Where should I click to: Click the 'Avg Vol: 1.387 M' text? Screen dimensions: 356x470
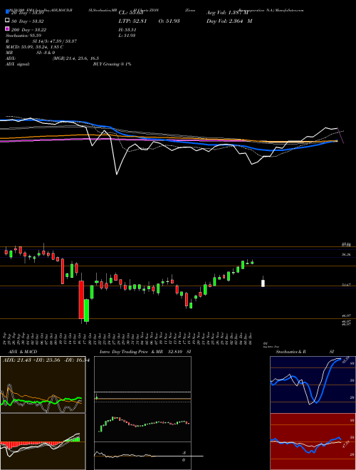coord(227,13)
